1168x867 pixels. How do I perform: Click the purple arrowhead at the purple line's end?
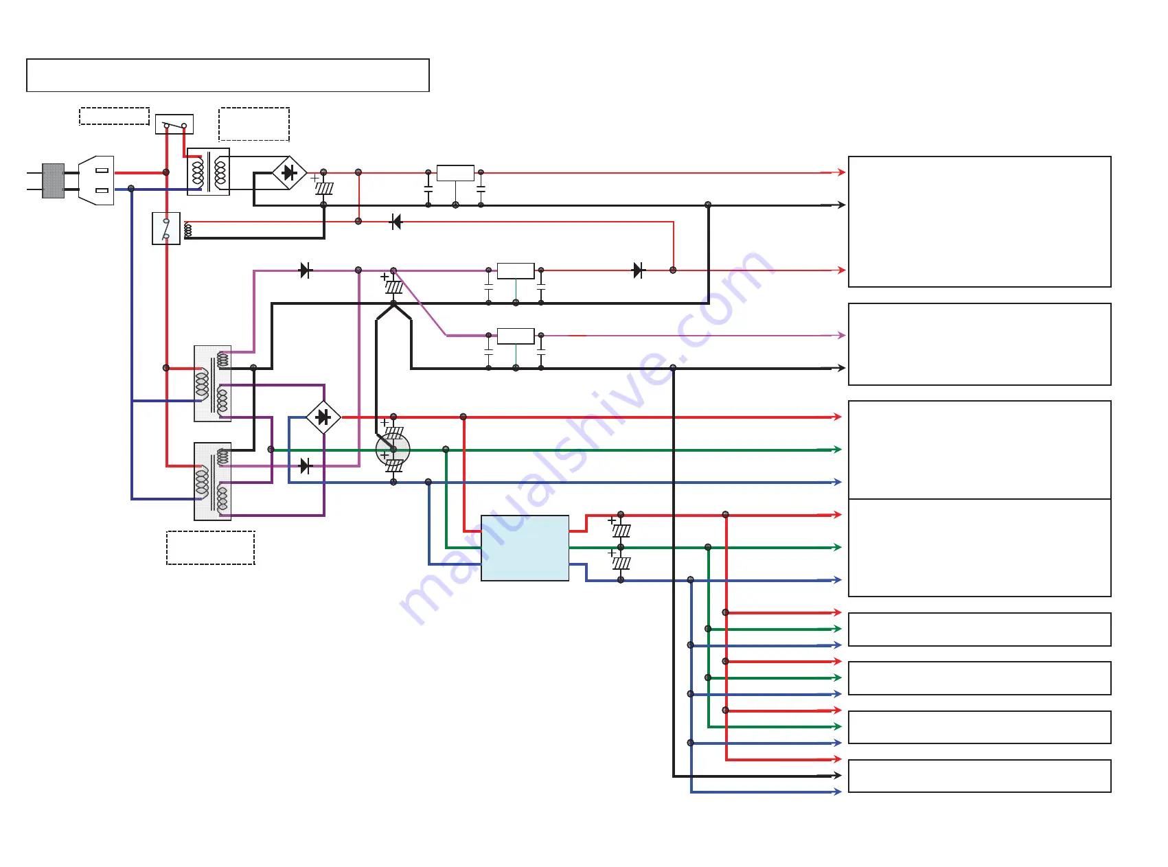(x=841, y=336)
